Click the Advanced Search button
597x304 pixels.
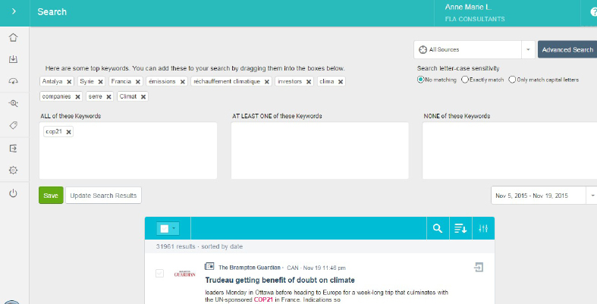(567, 49)
